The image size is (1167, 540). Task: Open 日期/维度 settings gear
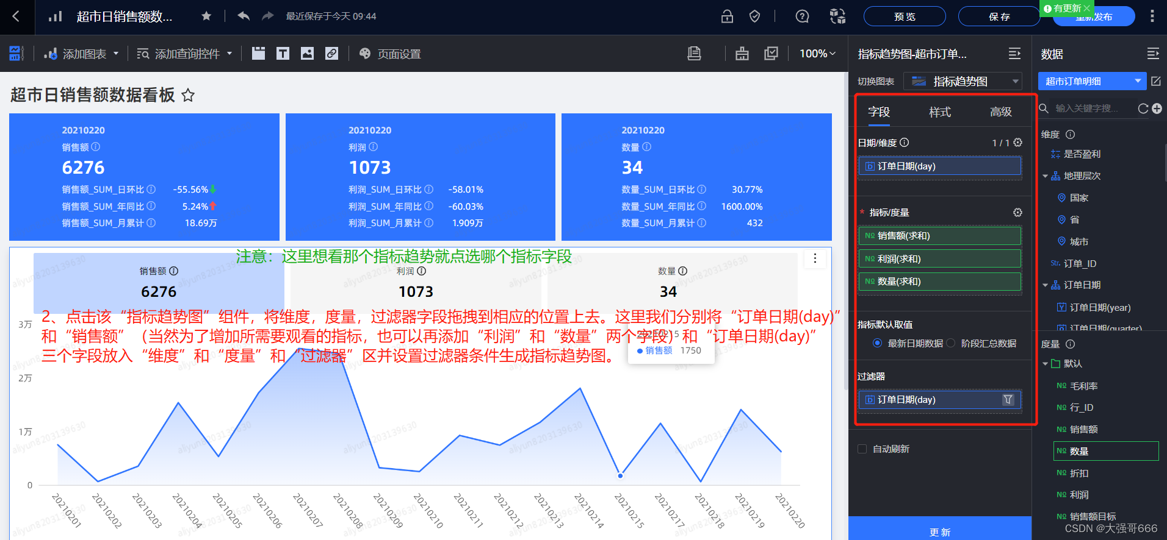click(x=1017, y=143)
